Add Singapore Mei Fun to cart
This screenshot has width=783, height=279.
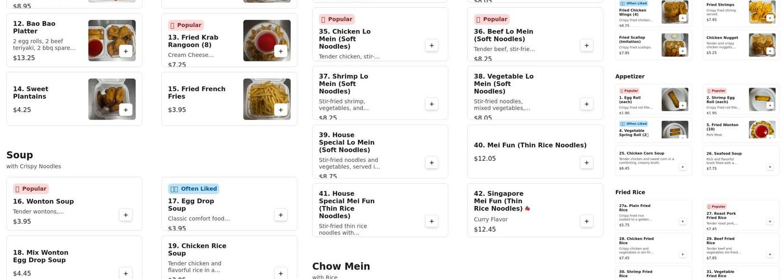[x=586, y=221]
